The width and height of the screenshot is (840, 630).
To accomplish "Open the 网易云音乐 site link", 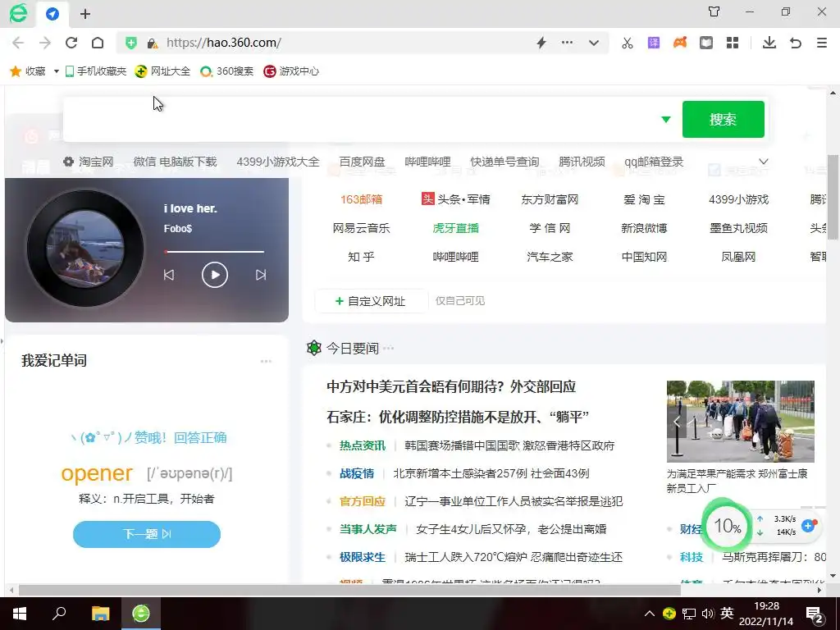I will [x=361, y=228].
